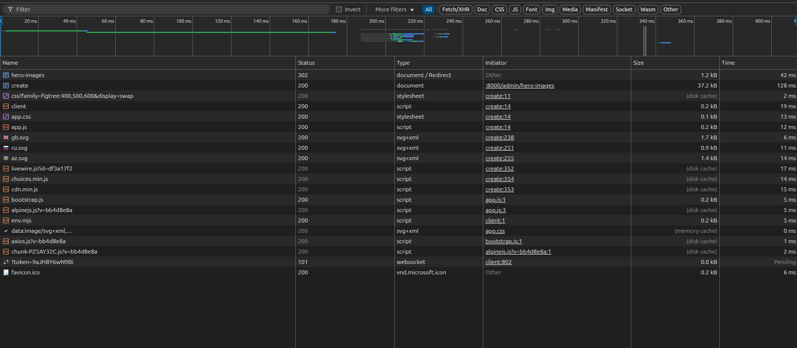Click the bootstrap.js script icon
The image size is (797, 348).
(6, 200)
